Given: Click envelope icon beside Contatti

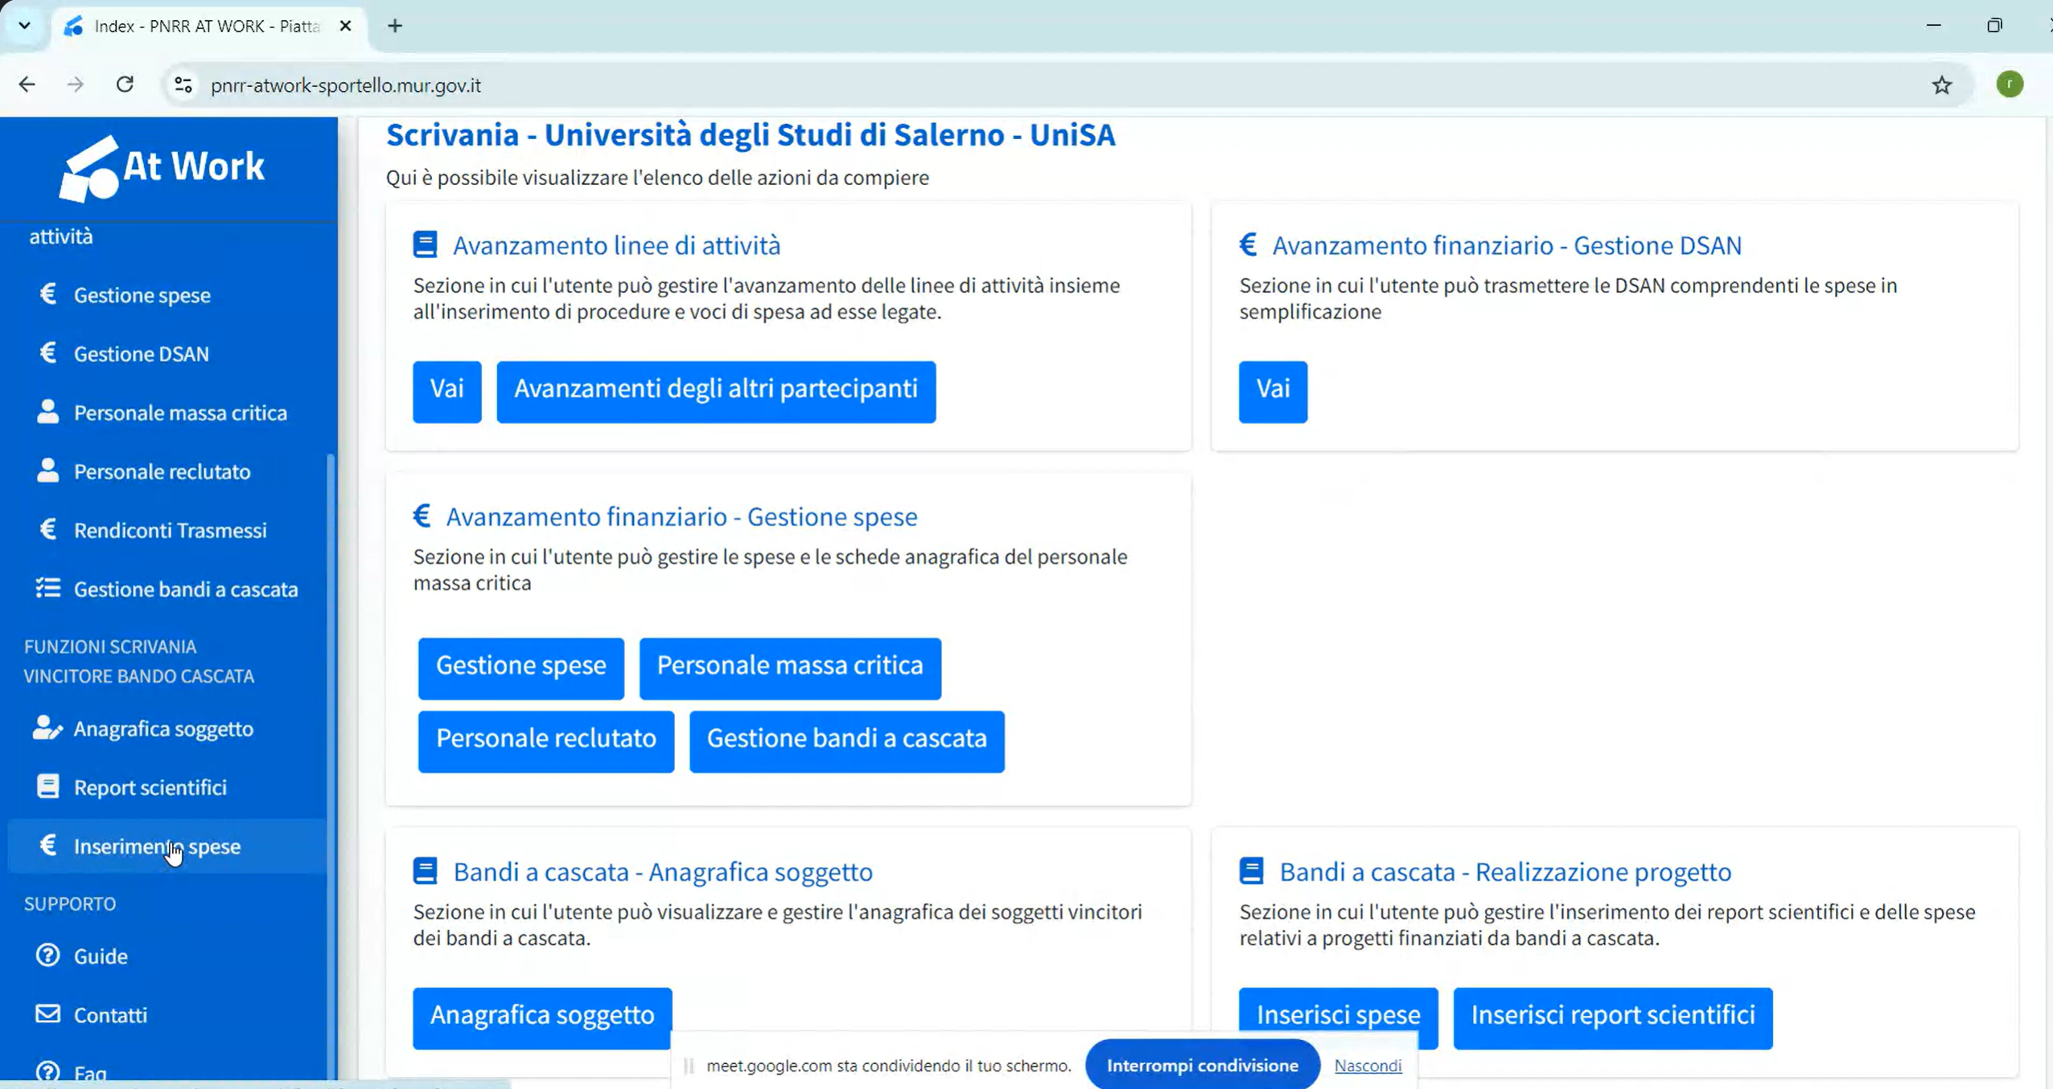Looking at the screenshot, I should [x=48, y=1014].
